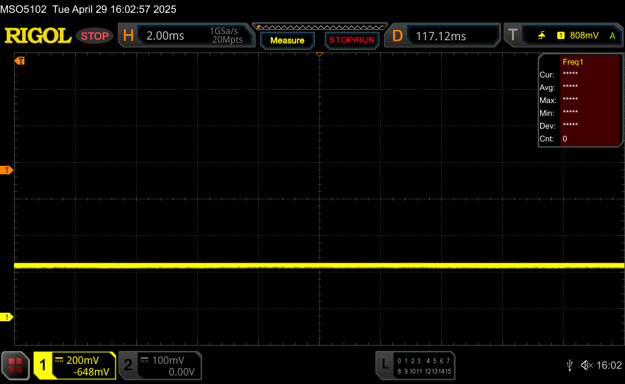Select channel 1 -648mV offset value
Screen dimensions: 625x384
pos(91,372)
